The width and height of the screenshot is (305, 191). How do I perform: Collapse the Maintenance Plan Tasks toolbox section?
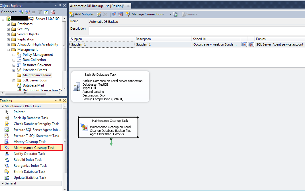coord(2,106)
